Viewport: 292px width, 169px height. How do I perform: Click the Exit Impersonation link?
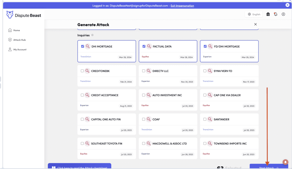pos(182,6)
